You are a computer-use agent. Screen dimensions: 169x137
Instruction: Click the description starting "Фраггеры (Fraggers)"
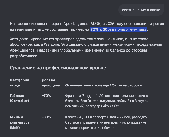pyautogui.click(x=107, y=101)
